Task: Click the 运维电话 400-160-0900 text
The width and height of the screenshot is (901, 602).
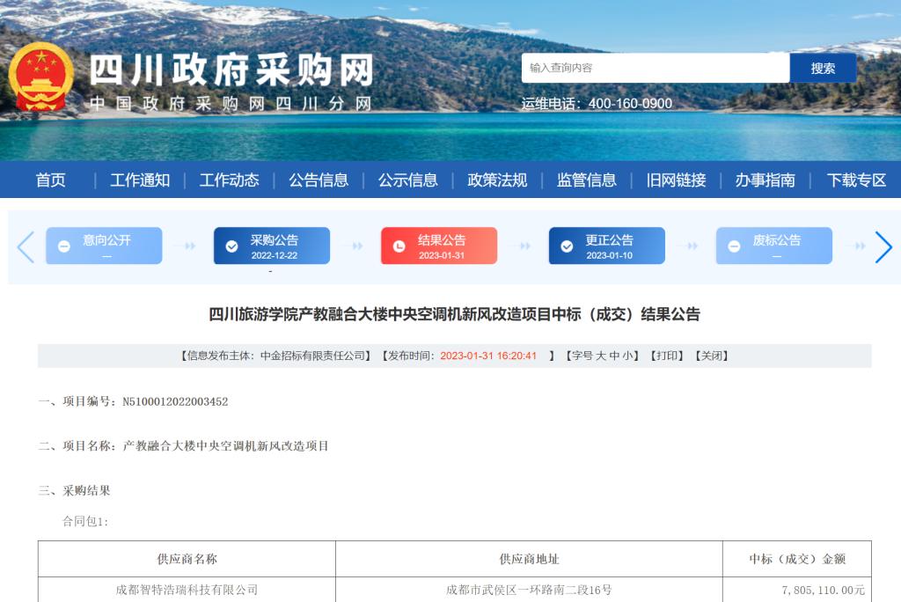Action: pyautogui.click(x=597, y=104)
